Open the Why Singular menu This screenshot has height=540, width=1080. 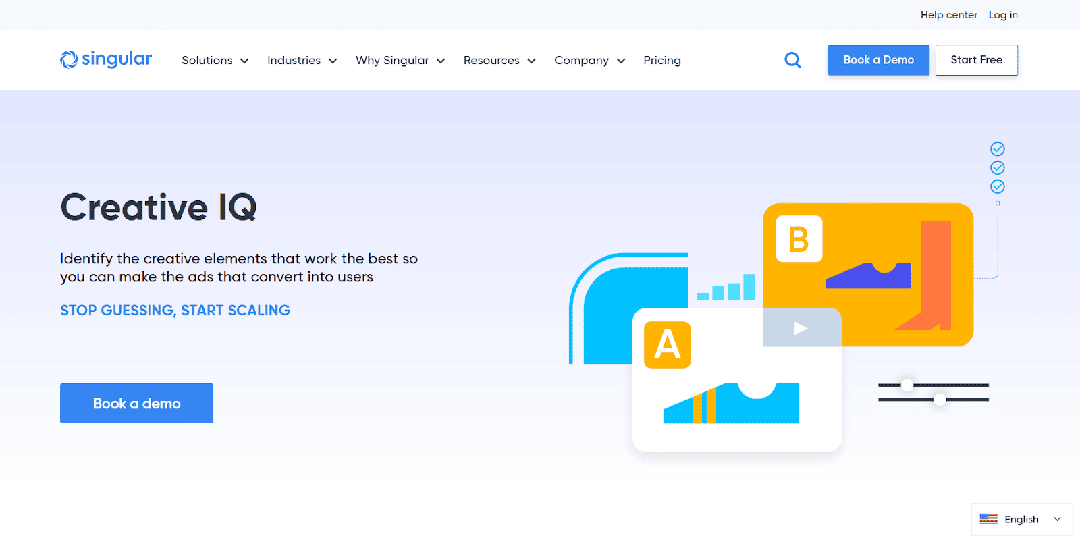coord(400,61)
